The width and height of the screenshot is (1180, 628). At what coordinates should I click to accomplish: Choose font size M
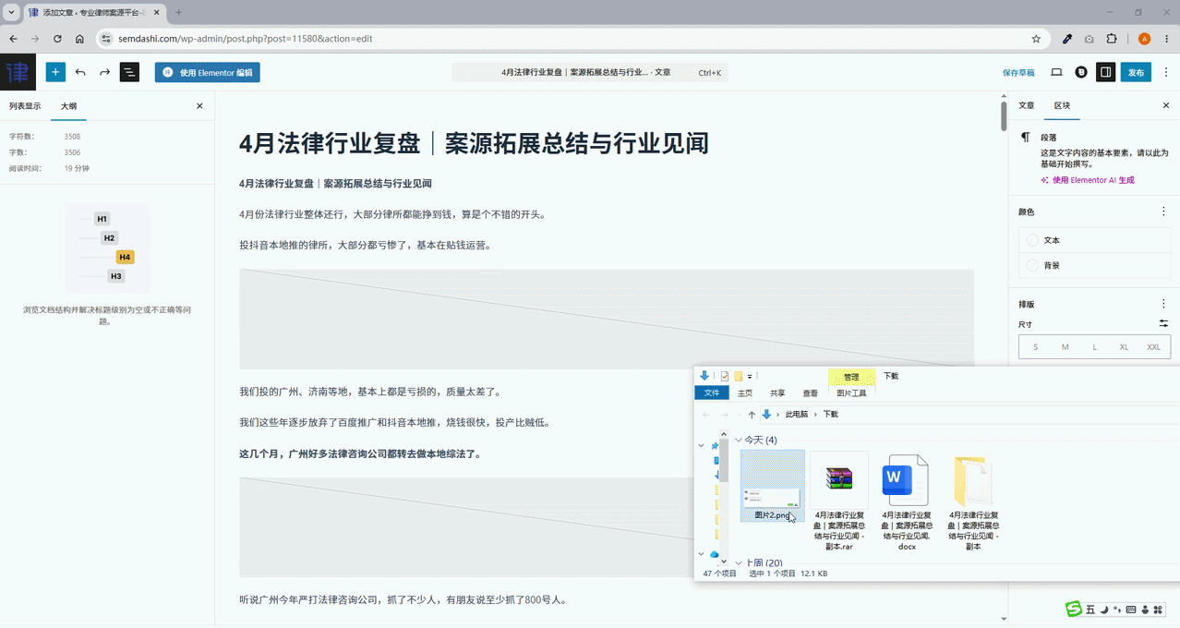(1065, 346)
